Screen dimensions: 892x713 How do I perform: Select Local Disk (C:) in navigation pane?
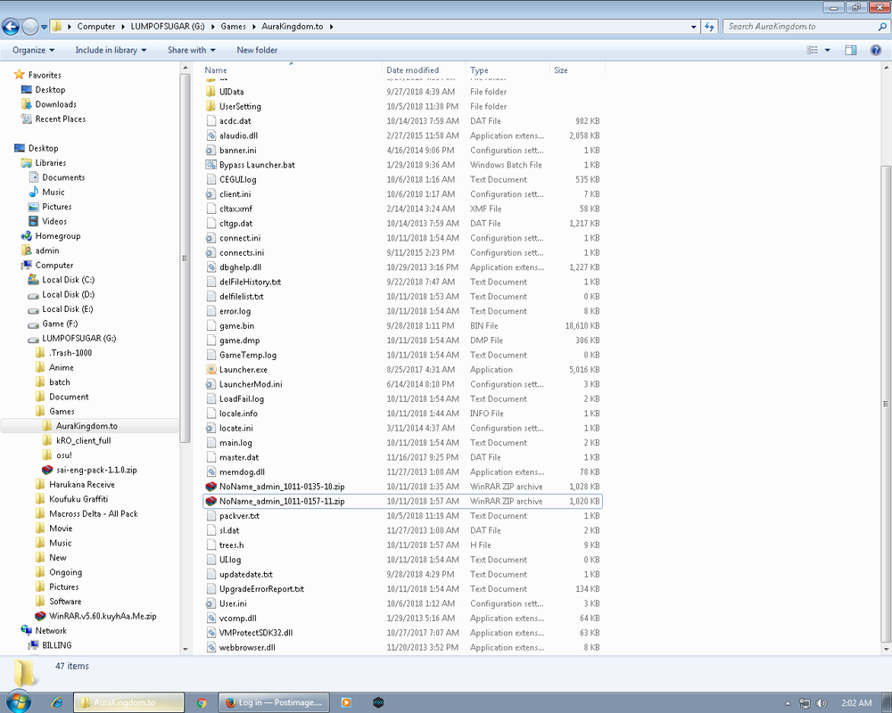(x=69, y=280)
